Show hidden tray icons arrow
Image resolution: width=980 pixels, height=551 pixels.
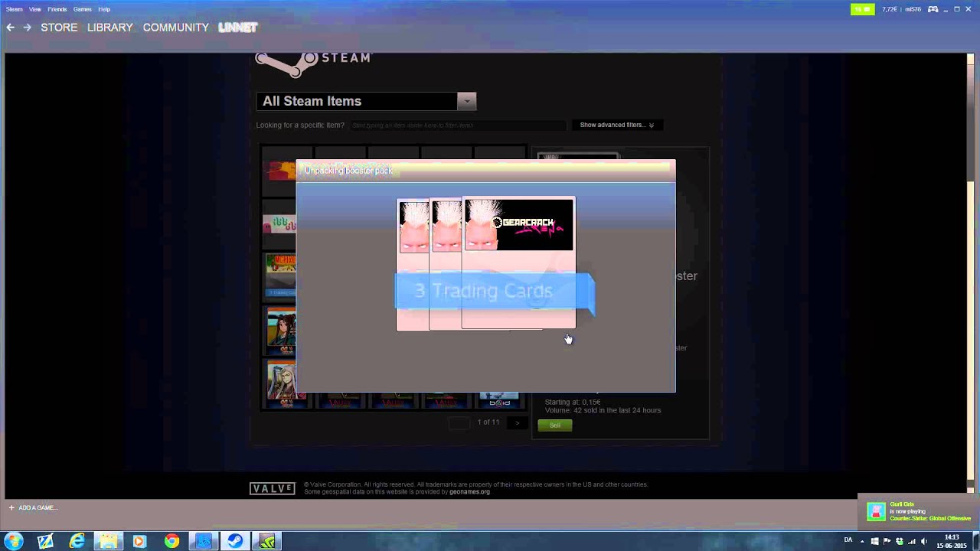click(x=862, y=541)
